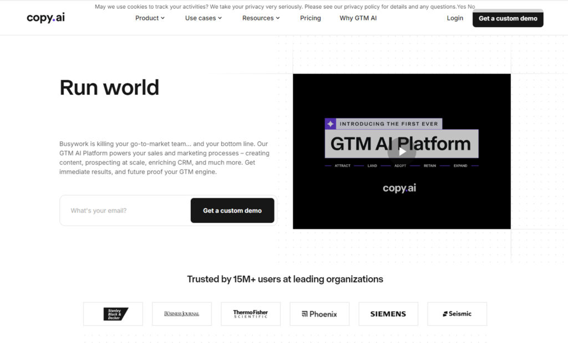The height and width of the screenshot is (343, 568).
Task: Click the Business Journal logo
Action: pos(181,314)
